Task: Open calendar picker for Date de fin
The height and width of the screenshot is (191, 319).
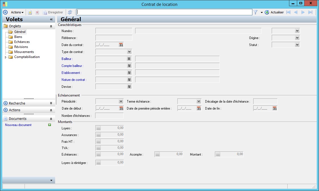Action: (x=275, y=108)
